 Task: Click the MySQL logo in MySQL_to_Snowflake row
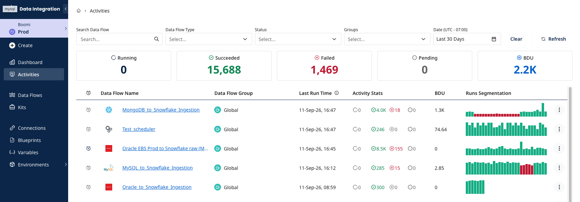[x=109, y=168]
